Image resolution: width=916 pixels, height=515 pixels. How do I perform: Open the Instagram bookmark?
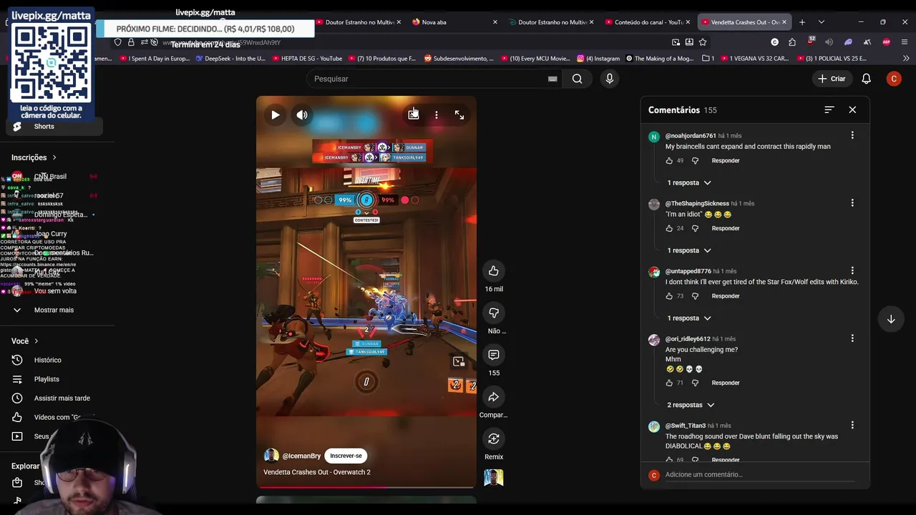599,59
